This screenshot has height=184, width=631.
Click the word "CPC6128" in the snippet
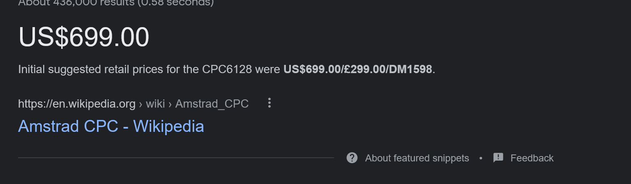click(x=227, y=69)
